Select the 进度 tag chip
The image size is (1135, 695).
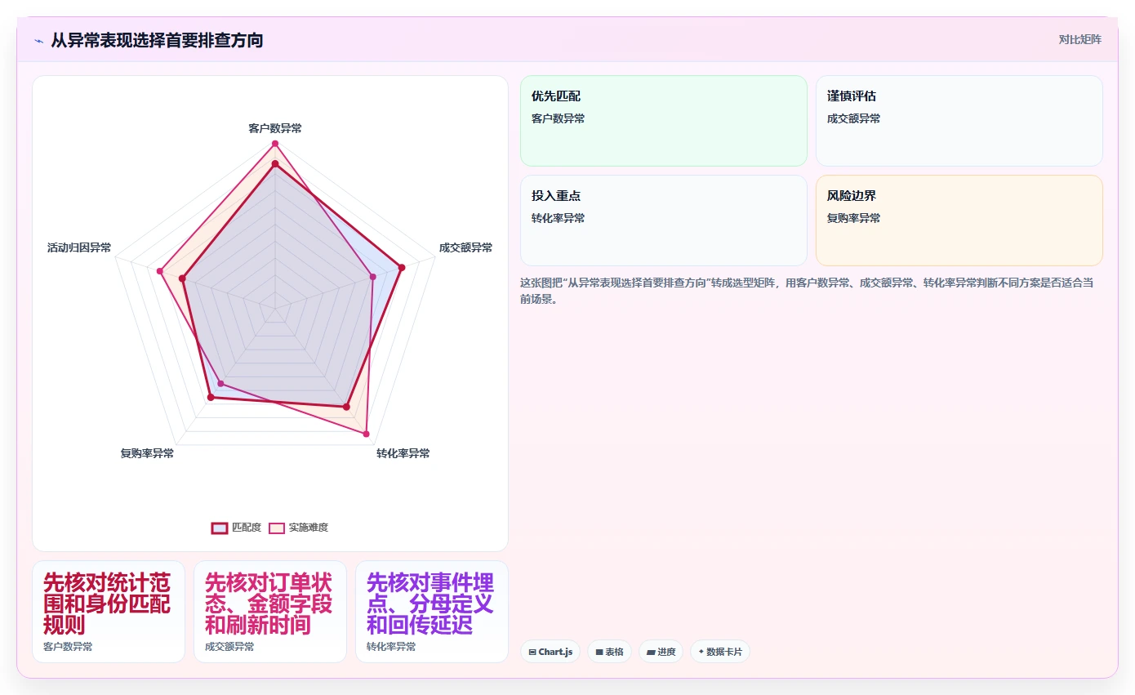point(661,652)
